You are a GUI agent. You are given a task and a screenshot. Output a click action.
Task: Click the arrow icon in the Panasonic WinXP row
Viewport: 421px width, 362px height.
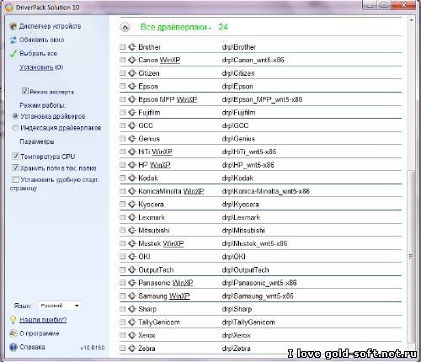[132, 283]
